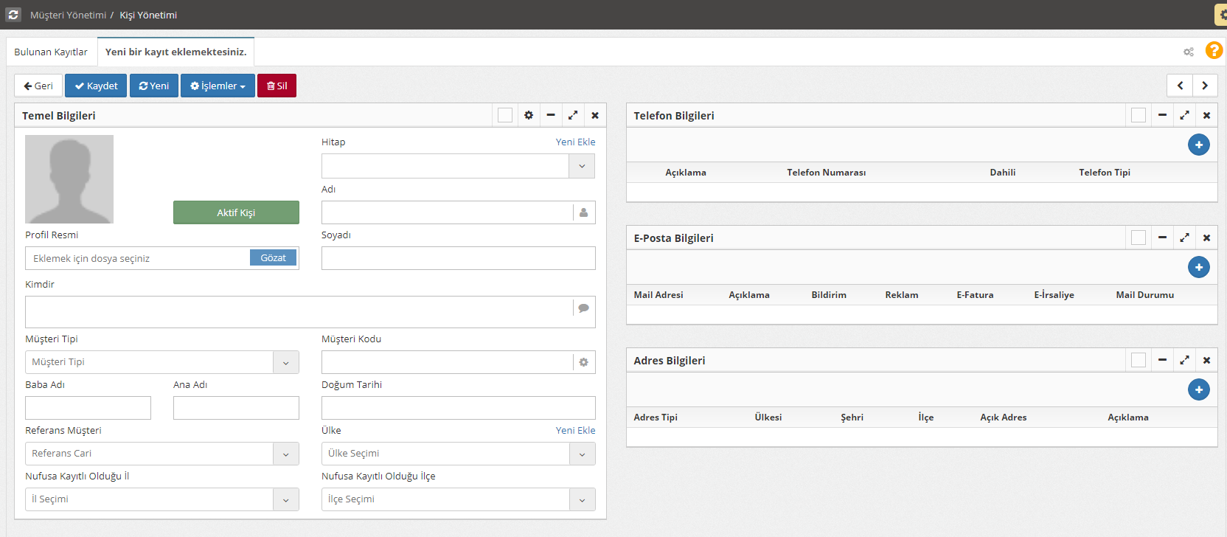Toggle checkbox in Adres Bilgileri header

(x=1139, y=360)
